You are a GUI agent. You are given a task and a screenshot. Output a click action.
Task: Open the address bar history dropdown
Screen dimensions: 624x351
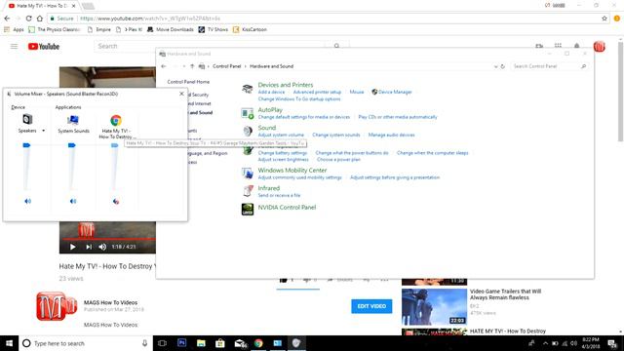(x=495, y=66)
